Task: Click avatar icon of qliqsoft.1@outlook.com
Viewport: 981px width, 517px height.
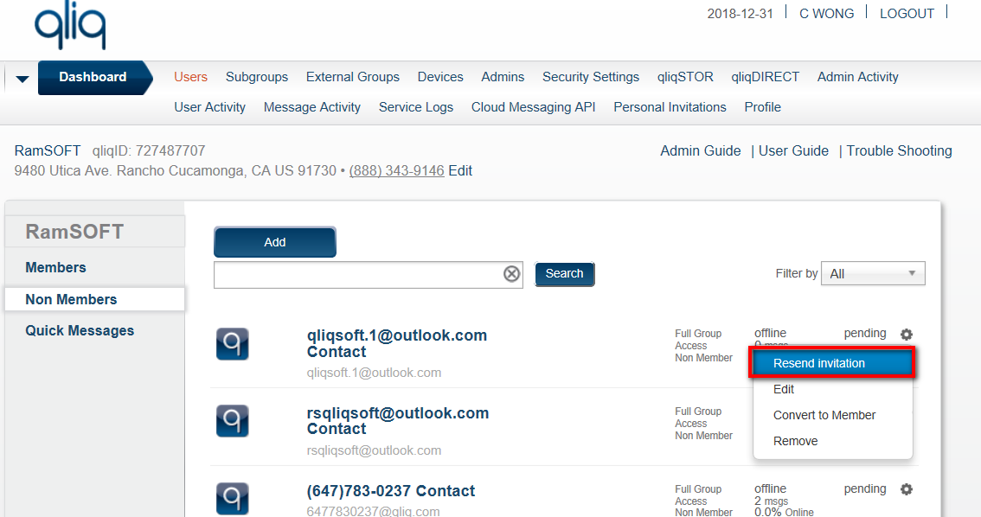Action: coord(232,344)
